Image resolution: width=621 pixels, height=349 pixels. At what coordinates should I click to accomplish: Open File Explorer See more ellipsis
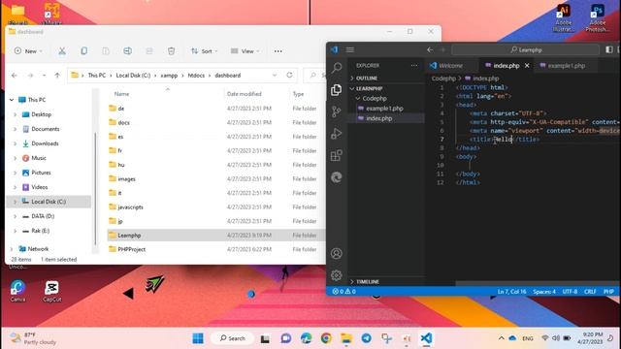coord(278,51)
